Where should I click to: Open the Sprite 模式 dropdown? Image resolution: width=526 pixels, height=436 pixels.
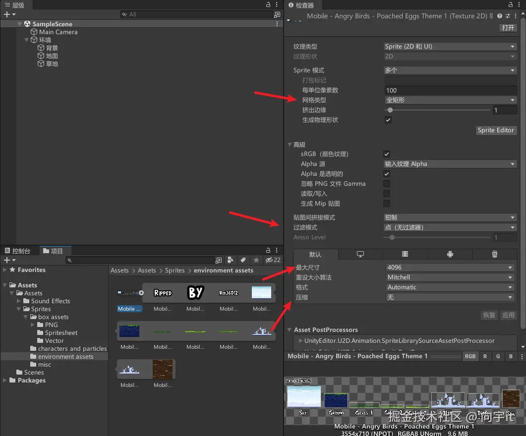point(450,70)
